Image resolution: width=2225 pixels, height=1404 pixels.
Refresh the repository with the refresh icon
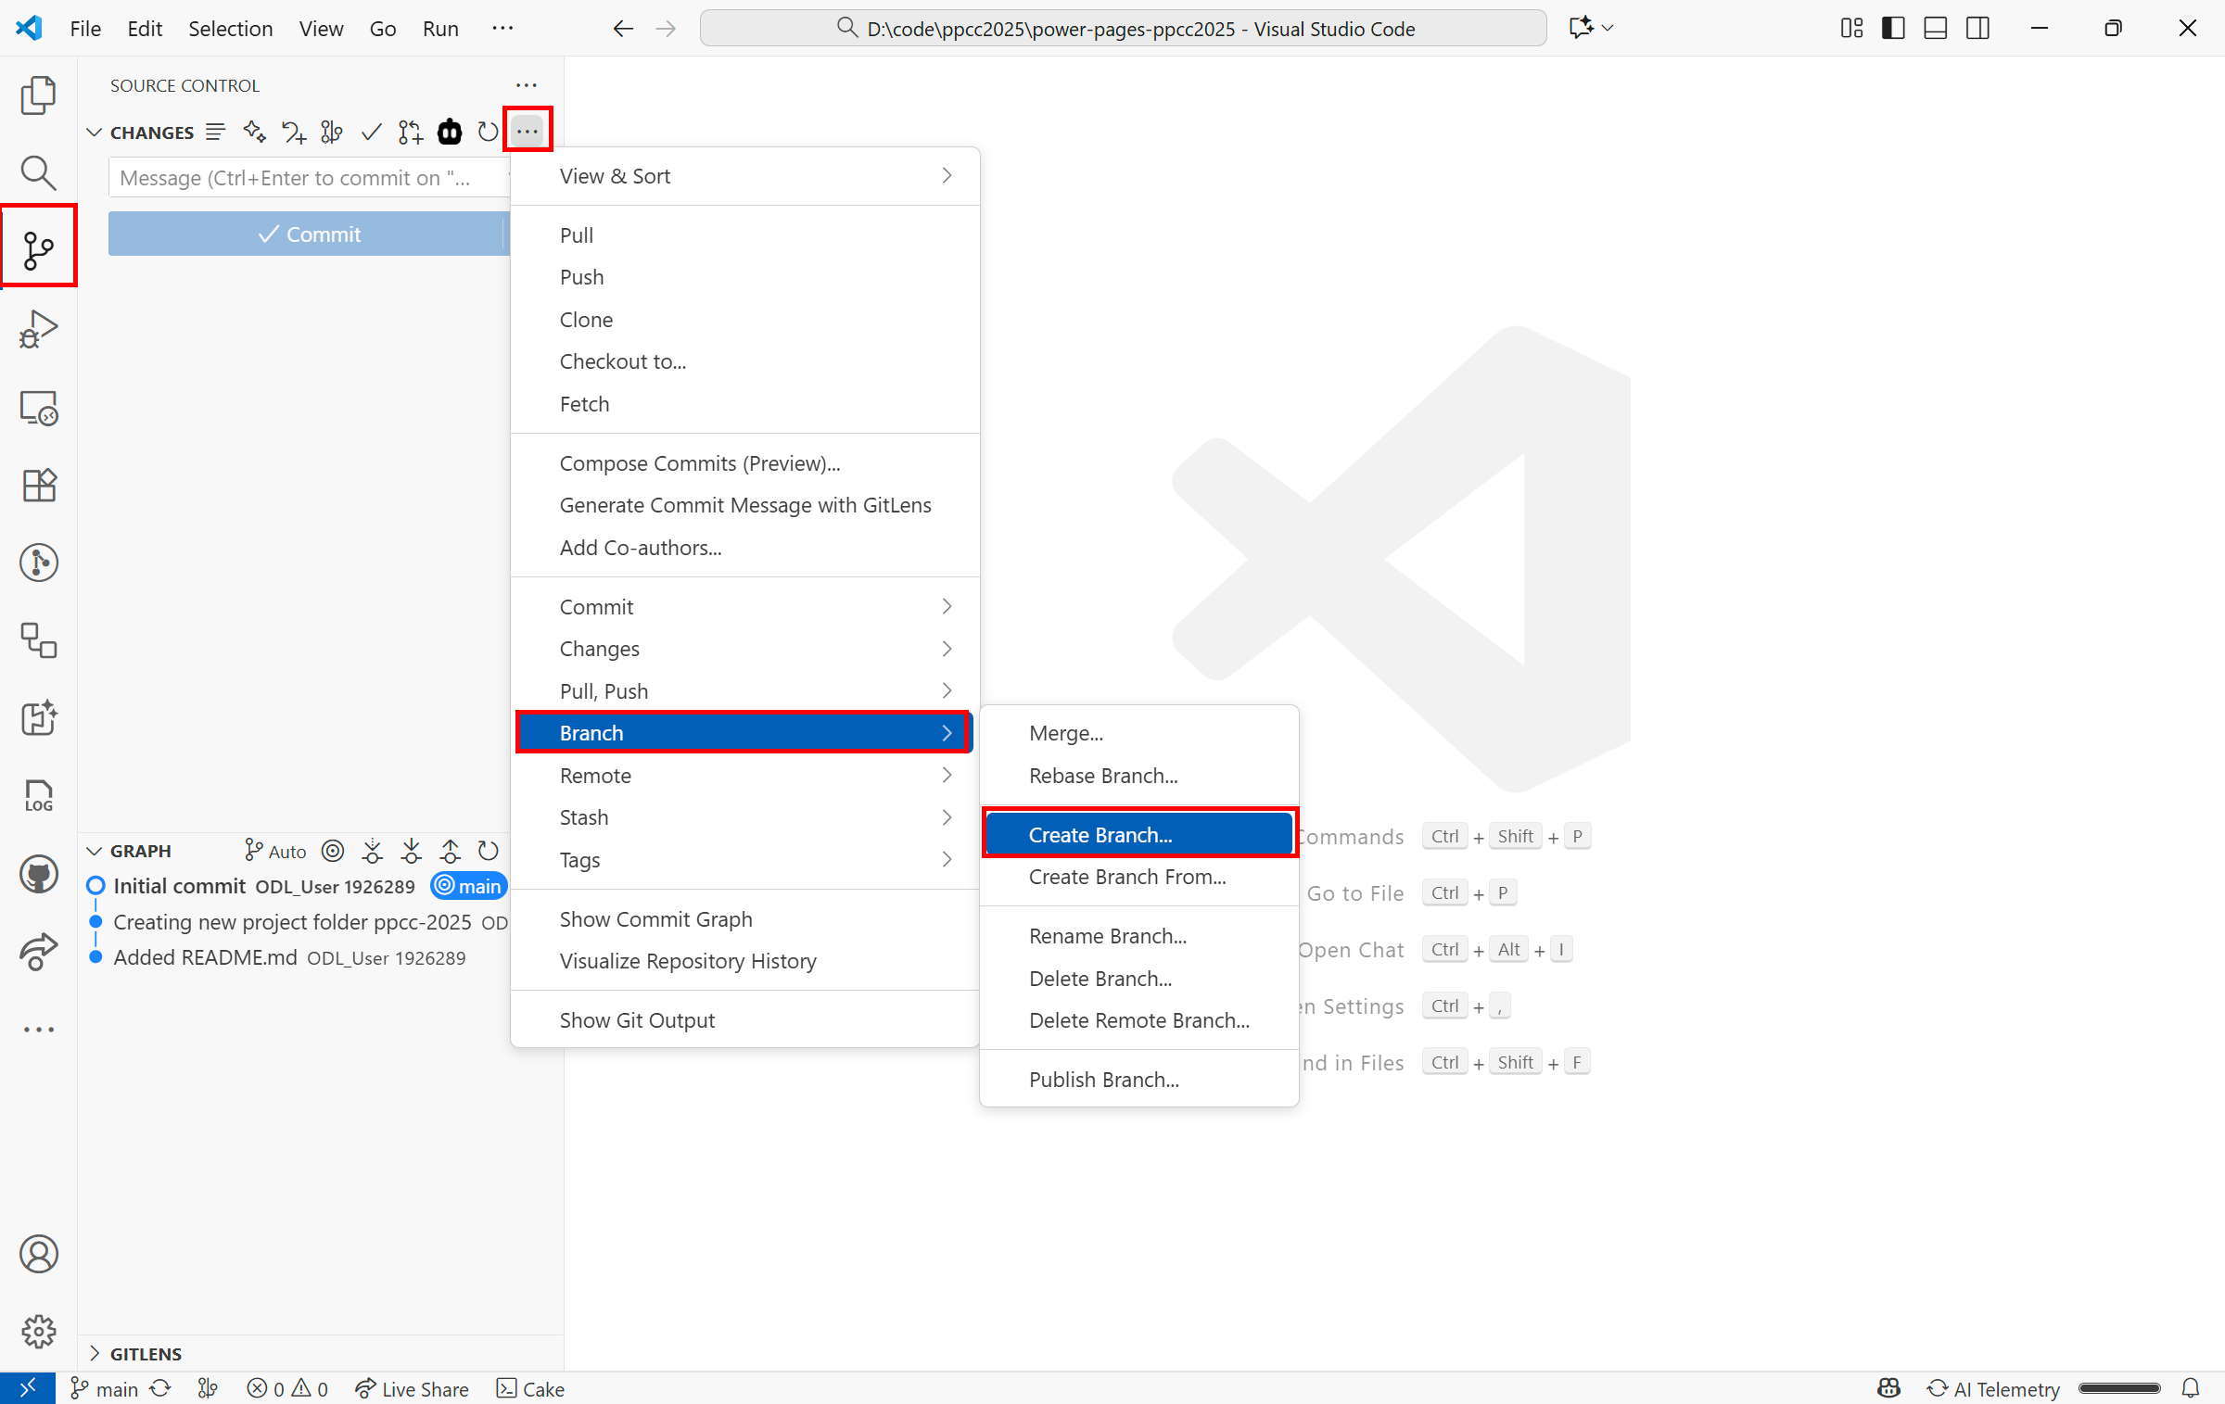[488, 132]
